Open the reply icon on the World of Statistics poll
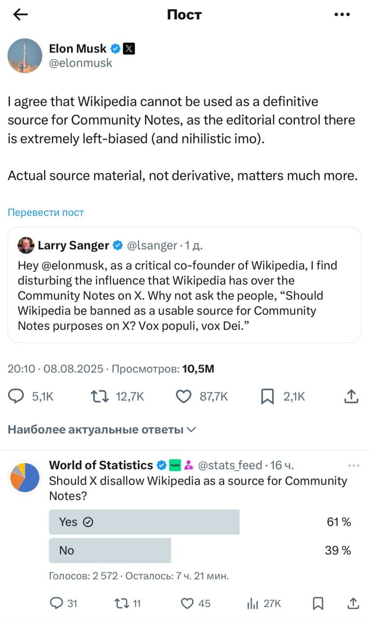Viewport: 369px width, 621px height. (x=57, y=603)
